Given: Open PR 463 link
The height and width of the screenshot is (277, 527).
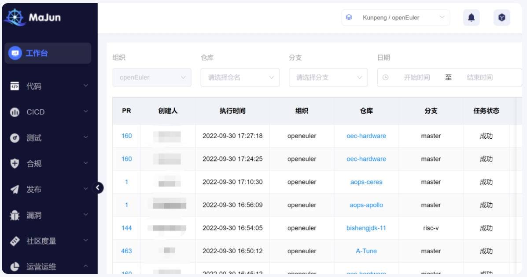Looking at the screenshot, I should click(x=126, y=251).
